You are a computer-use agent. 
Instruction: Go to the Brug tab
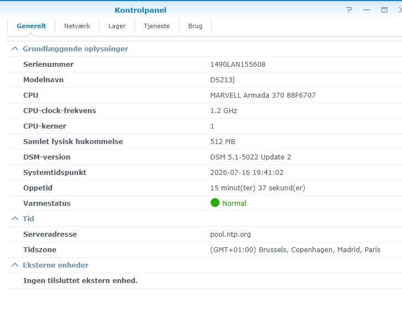click(x=195, y=26)
